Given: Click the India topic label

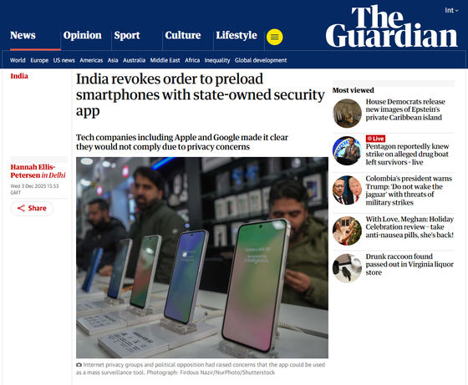Looking at the screenshot, I should [x=19, y=76].
